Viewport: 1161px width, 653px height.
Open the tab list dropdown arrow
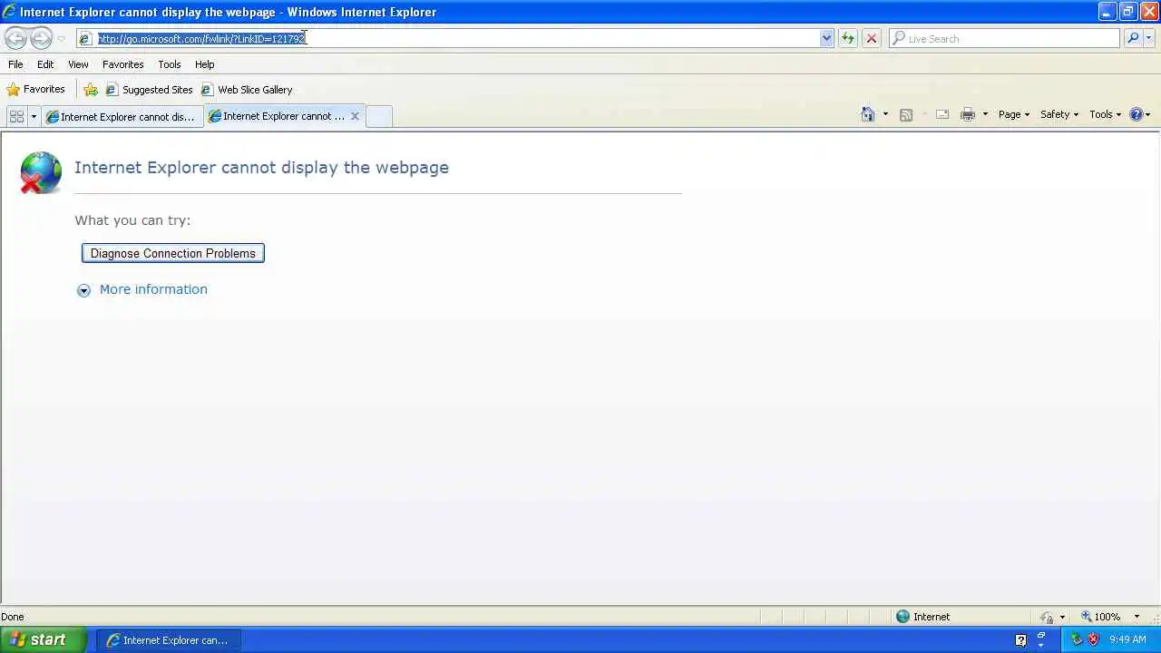(x=34, y=116)
